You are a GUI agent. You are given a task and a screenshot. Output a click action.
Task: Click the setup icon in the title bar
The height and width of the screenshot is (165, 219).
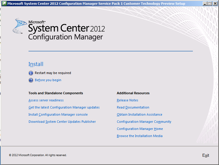[x=4, y=3]
